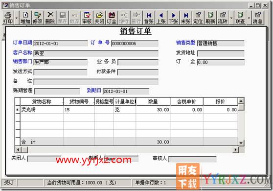Open the dropdown arrow next to 流转
The width and height of the screenshot is (273, 191).
pos(231,18)
